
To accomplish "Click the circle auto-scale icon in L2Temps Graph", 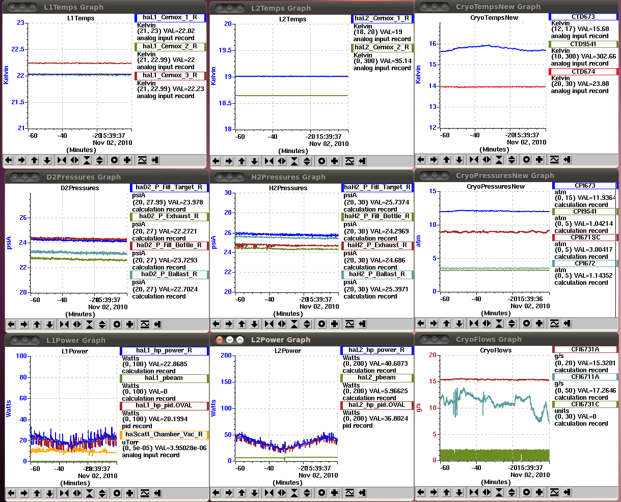I will pyautogui.click(x=322, y=161).
